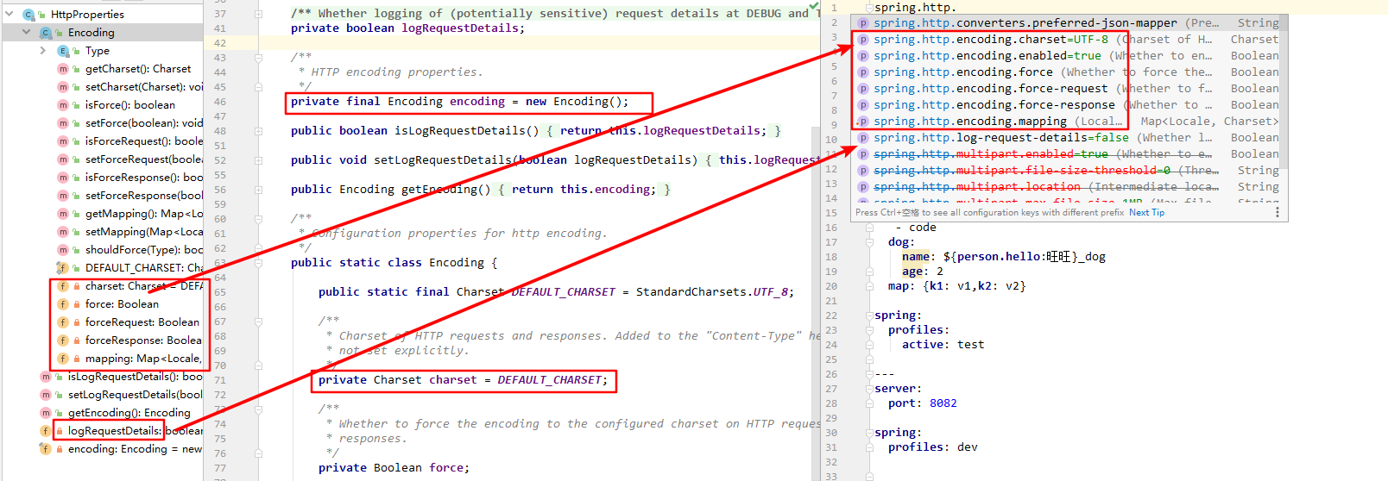Viewport: 1388px width, 481px height.
Task: Choose spring.http.encoding.enabled=true from completion list
Action: click(987, 56)
